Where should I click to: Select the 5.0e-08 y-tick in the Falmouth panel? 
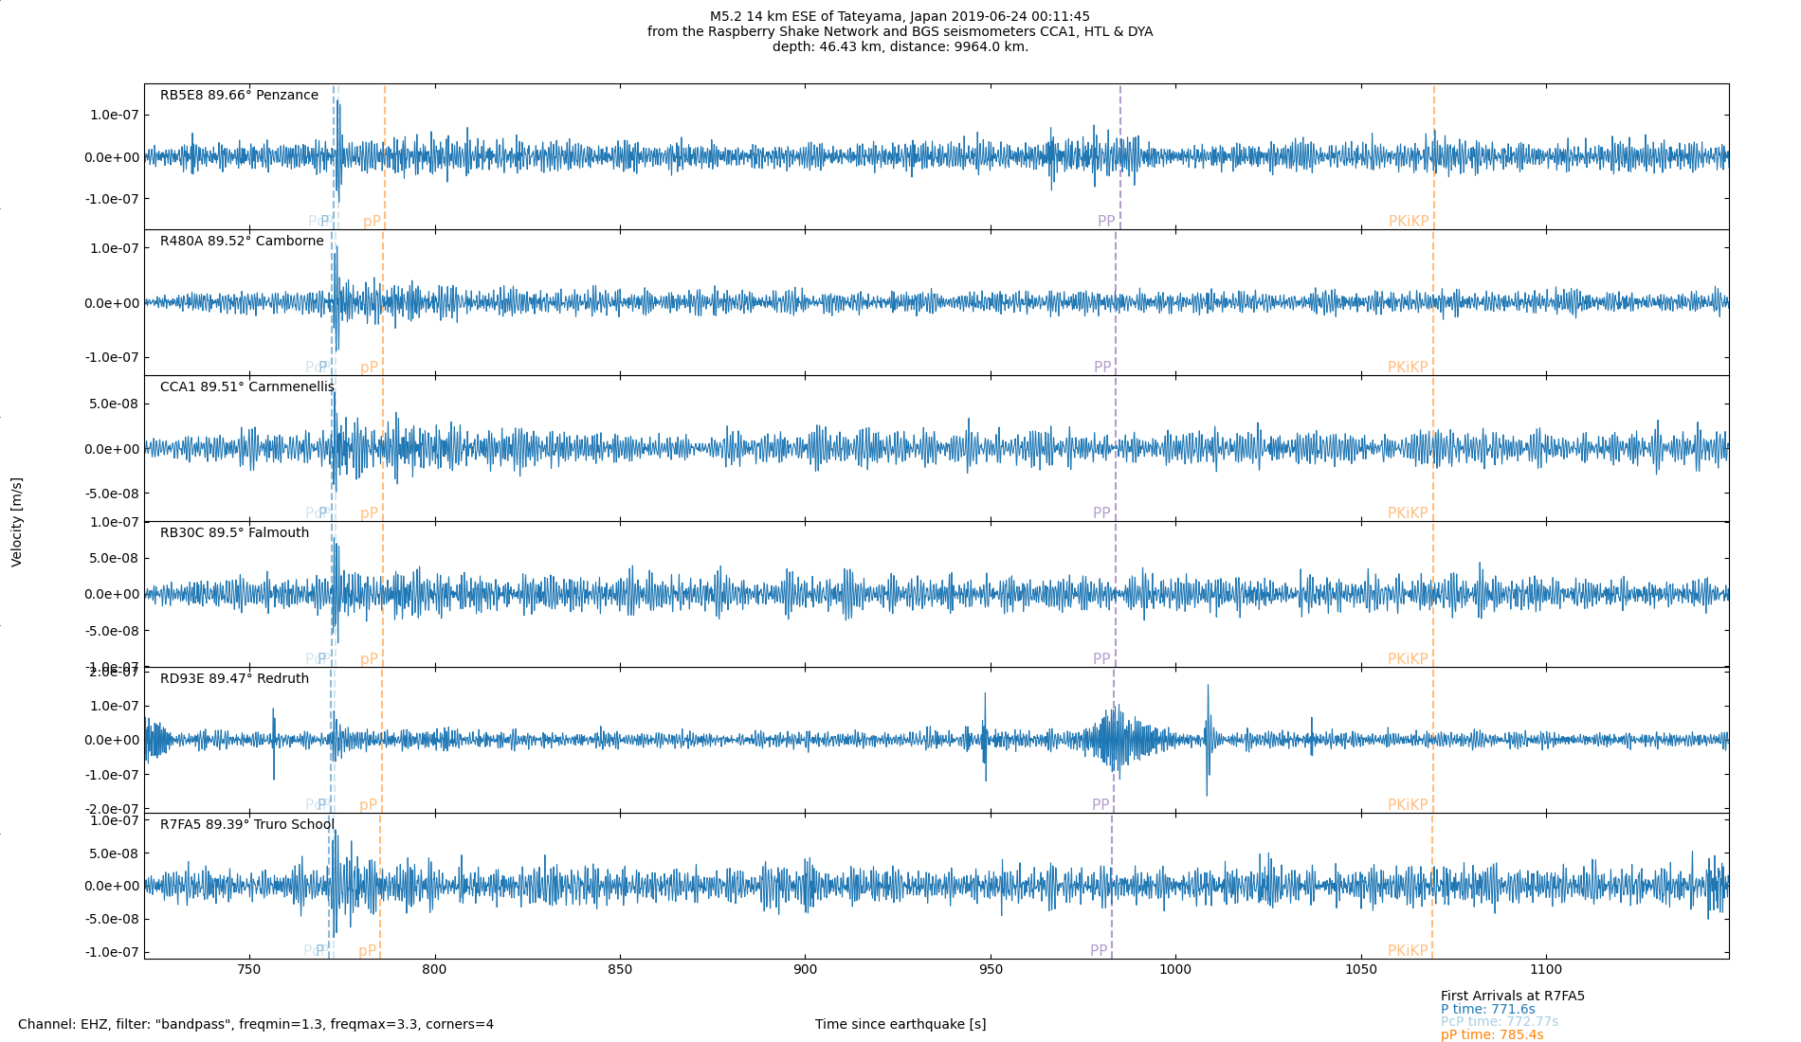(x=115, y=558)
